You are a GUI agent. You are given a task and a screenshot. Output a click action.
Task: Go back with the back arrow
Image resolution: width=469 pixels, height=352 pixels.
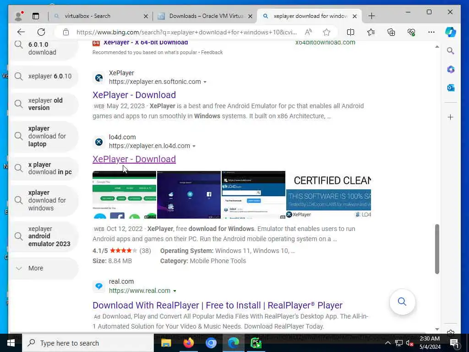click(x=21, y=32)
